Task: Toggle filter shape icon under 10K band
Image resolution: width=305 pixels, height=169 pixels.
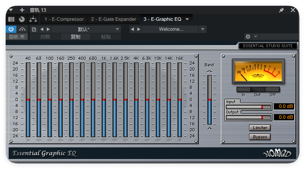Action: [x=158, y=140]
